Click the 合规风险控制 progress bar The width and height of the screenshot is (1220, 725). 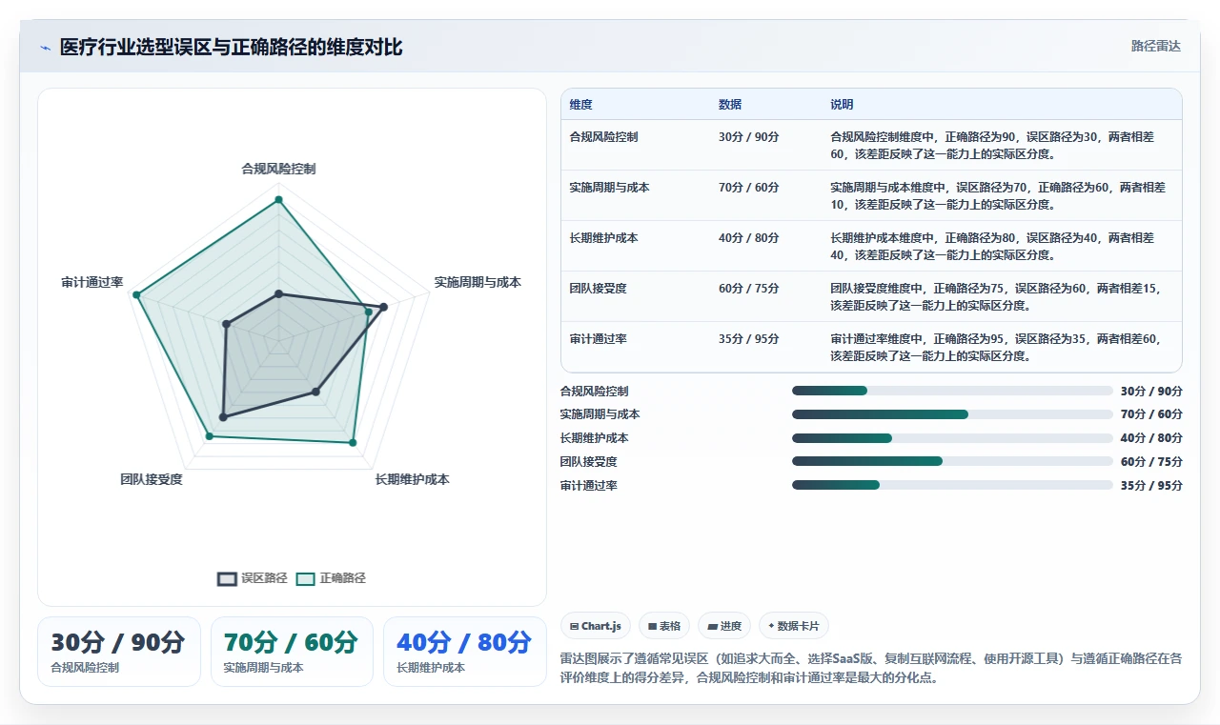(952, 391)
